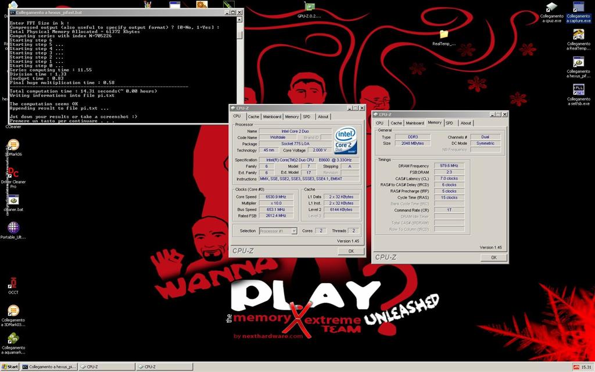Click the Technology 45 nm field
595x372 pixels.
click(x=268, y=150)
